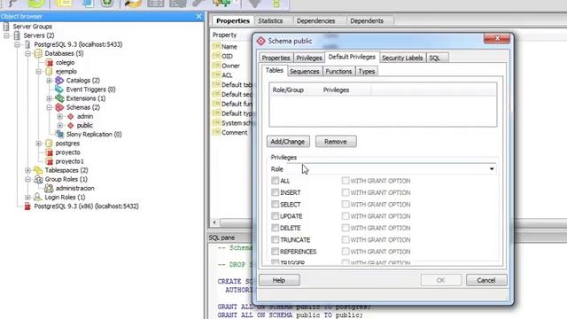The width and height of the screenshot is (567, 319).
Task: Click the view data grid toolbar icon
Action: (156, 4)
